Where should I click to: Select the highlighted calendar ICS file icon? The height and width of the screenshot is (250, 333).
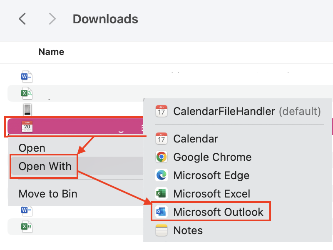pyautogui.click(x=27, y=126)
